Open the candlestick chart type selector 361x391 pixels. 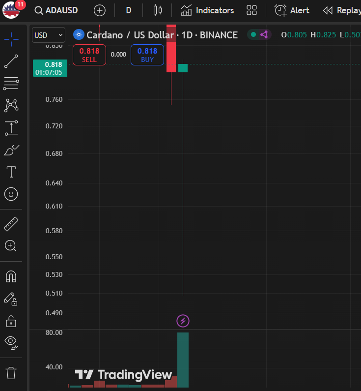[158, 10]
